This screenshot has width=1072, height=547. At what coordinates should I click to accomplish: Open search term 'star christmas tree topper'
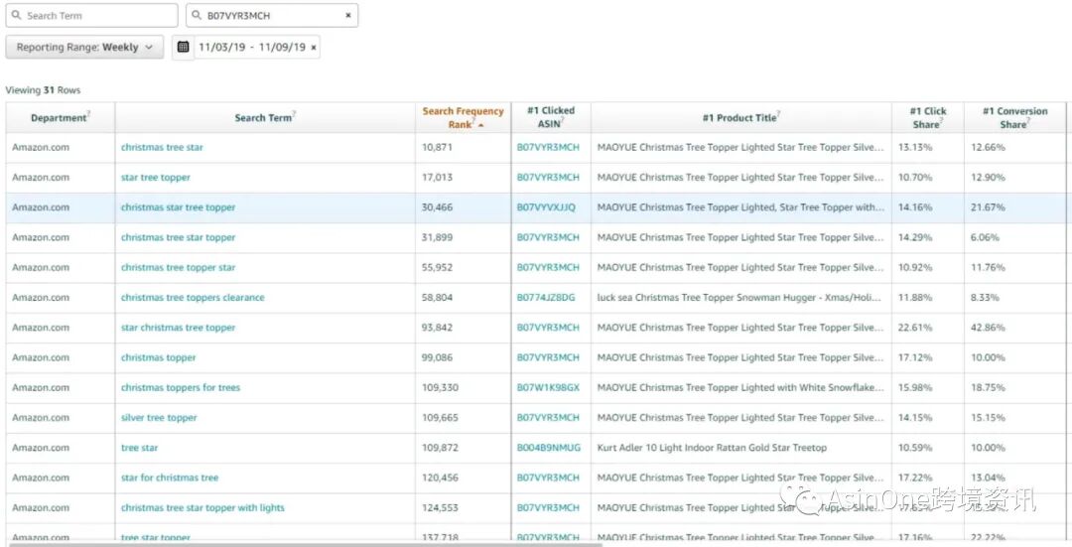click(179, 328)
